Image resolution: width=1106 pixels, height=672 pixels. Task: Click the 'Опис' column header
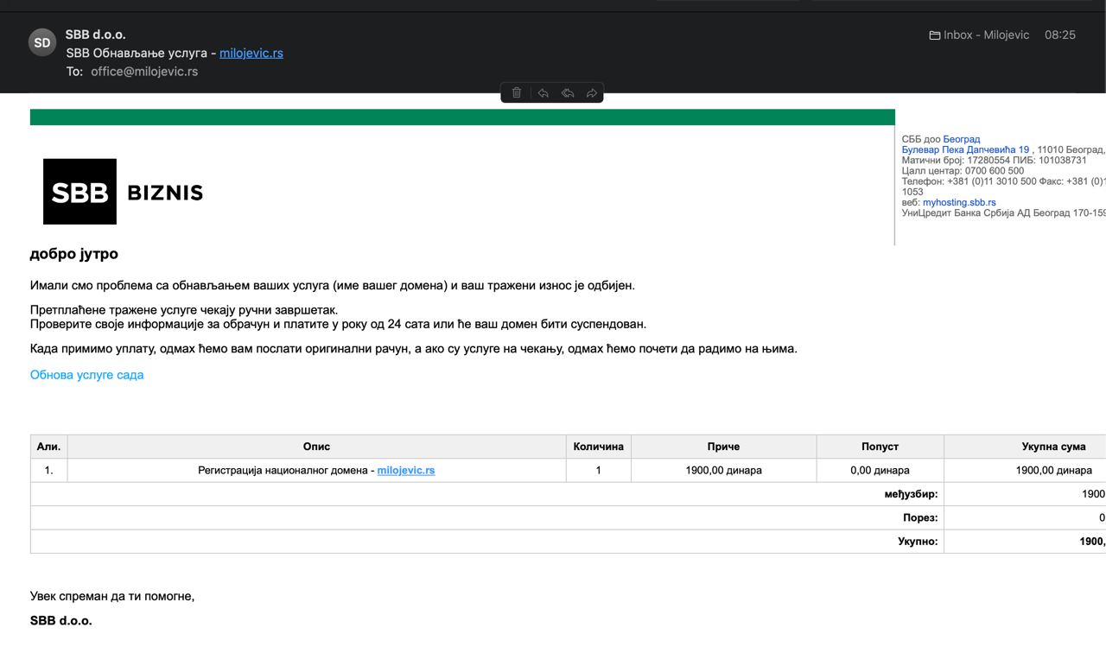(x=316, y=447)
